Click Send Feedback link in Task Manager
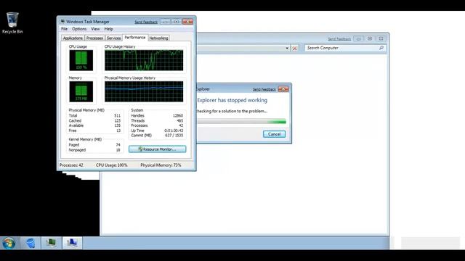Screen dimensions: 465x261 (x=146, y=22)
